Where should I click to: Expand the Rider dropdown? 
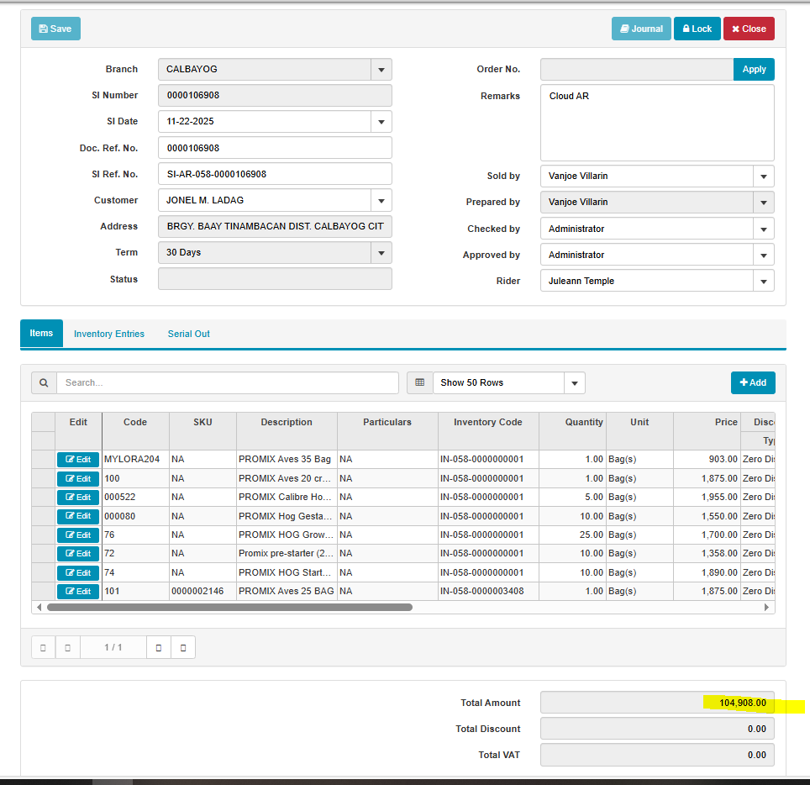[x=763, y=282]
